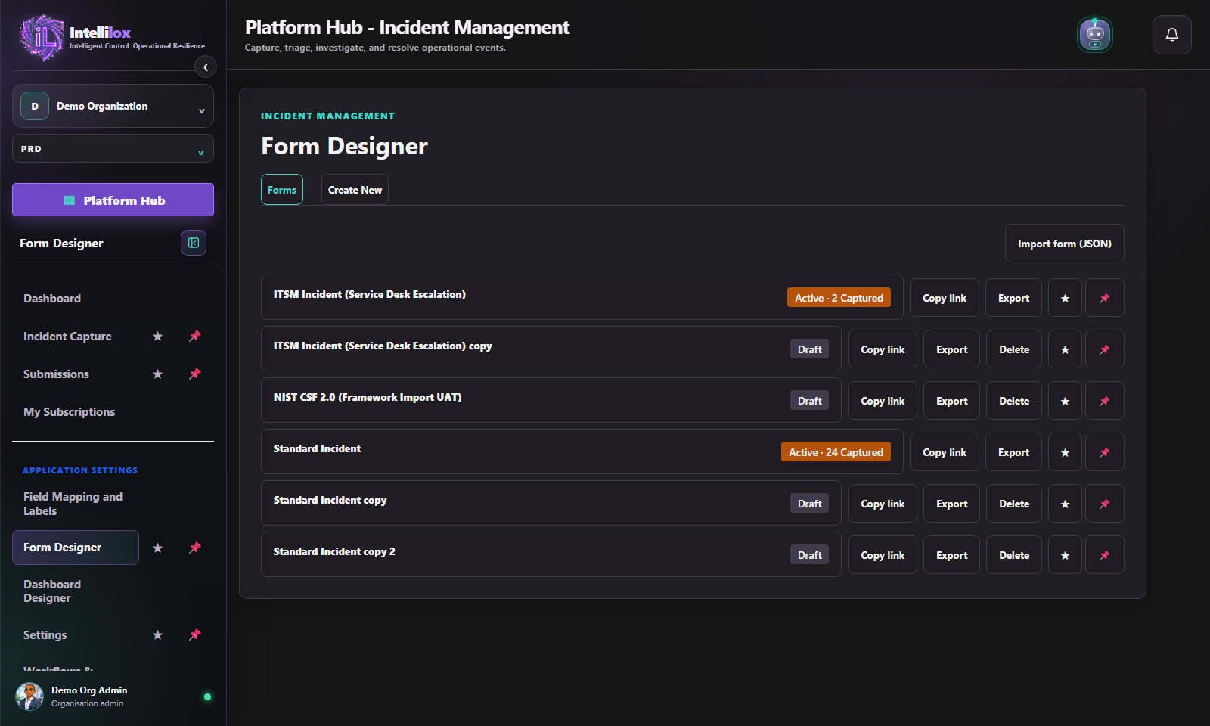This screenshot has height=726, width=1210.
Task: Copy link for ITSM Incident (Service Desk Escalation)
Action: 945,298
